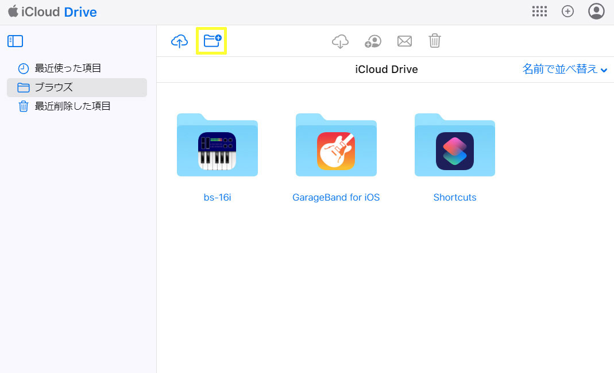Image resolution: width=614 pixels, height=373 pixels.
Task: Open the app launcher grid icon
Action: 539,11
